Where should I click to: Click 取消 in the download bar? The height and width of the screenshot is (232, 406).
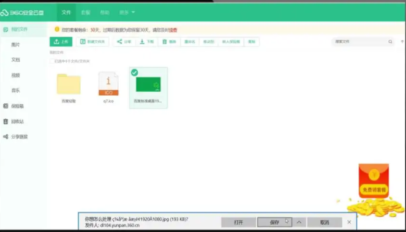point(325,222)
